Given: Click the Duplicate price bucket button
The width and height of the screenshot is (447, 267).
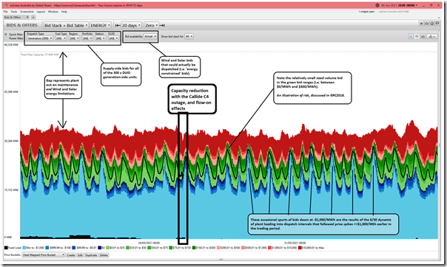Looking at the screenshot, I should [91, 255].
